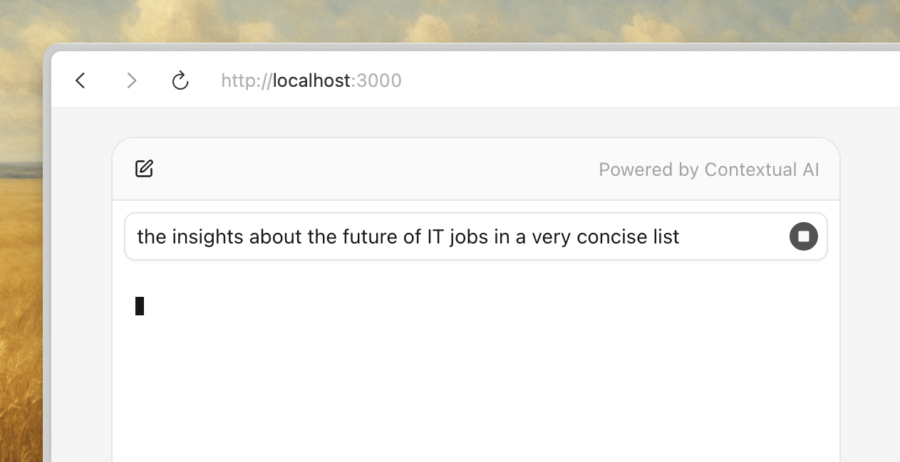Select the pencil edit icon in the header
This screenshot has height=462, width=900.
click(144, 169)
